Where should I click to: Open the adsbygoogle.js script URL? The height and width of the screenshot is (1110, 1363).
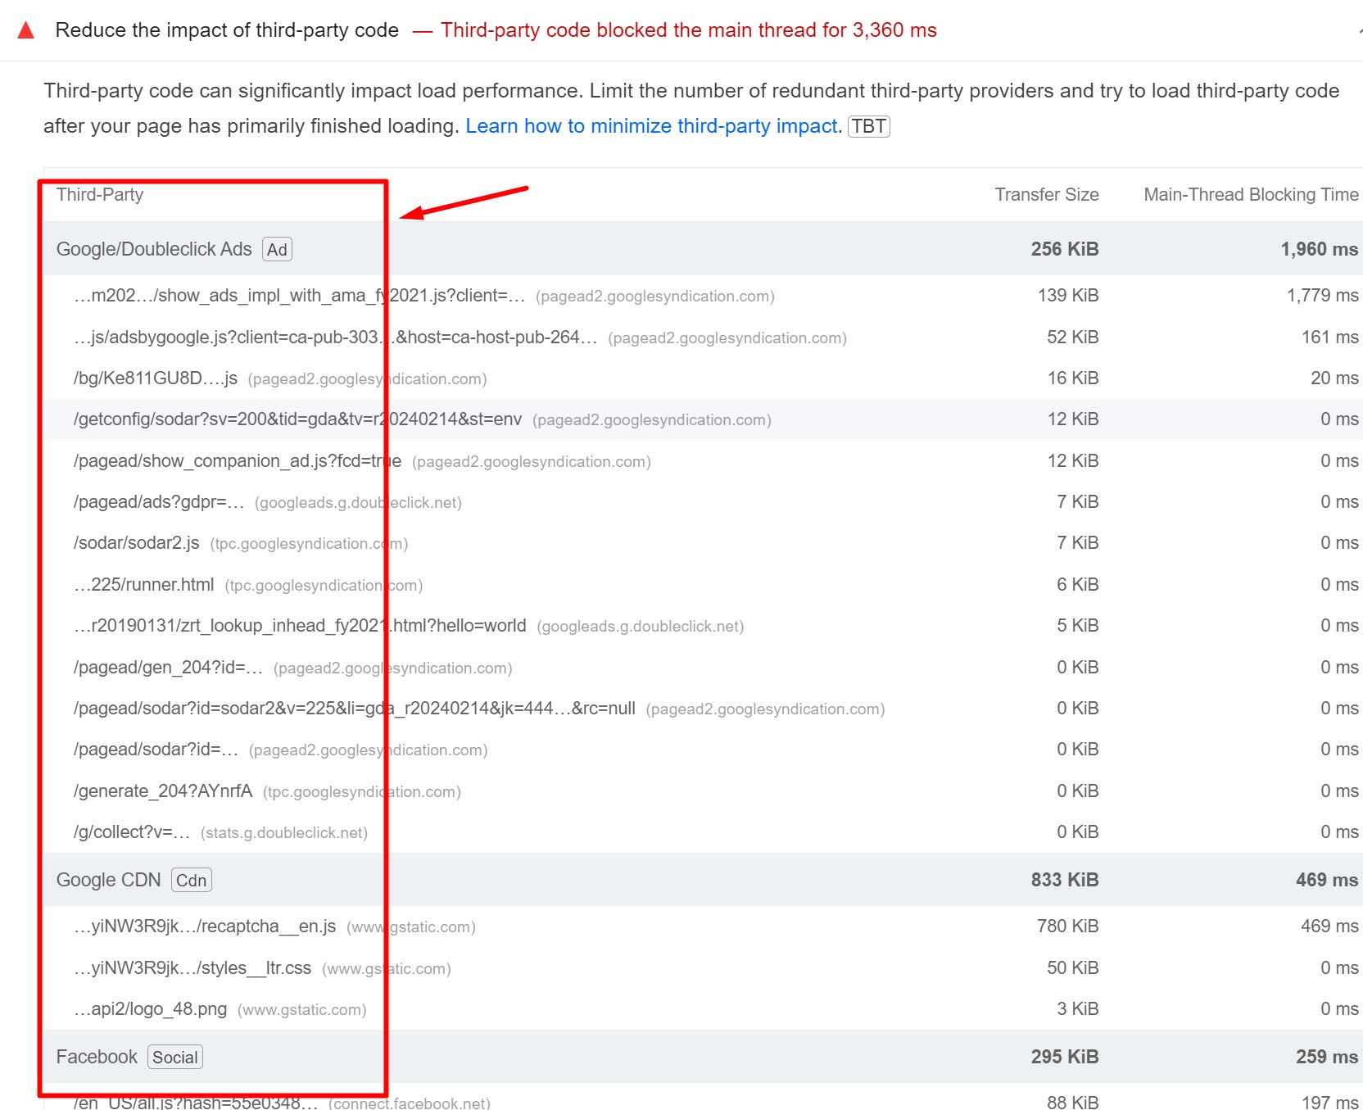coord(335,338)
